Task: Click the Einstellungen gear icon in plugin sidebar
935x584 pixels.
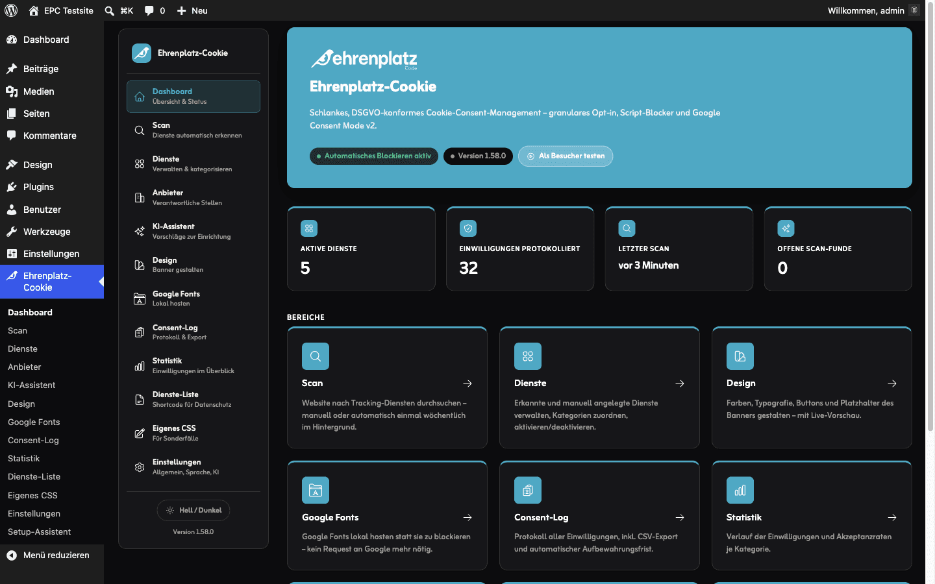Action: tap(140, 467)
